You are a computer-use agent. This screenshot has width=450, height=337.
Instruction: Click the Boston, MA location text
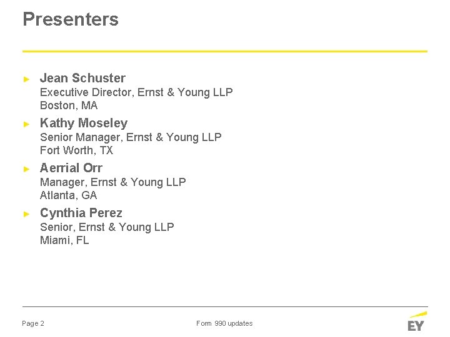[x=69, y=105]
